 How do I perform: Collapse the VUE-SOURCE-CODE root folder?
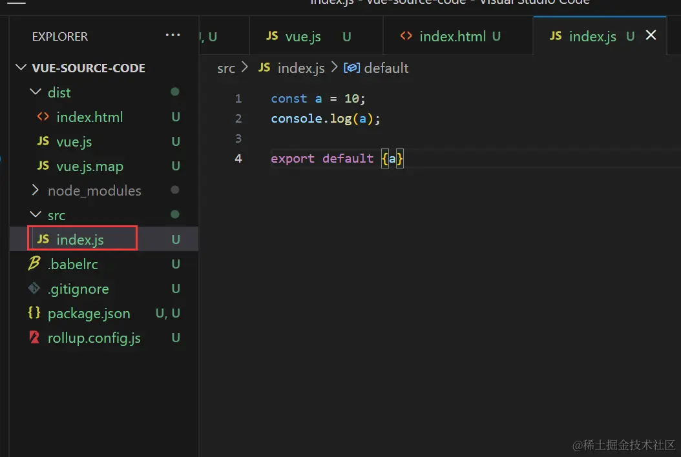21,68
